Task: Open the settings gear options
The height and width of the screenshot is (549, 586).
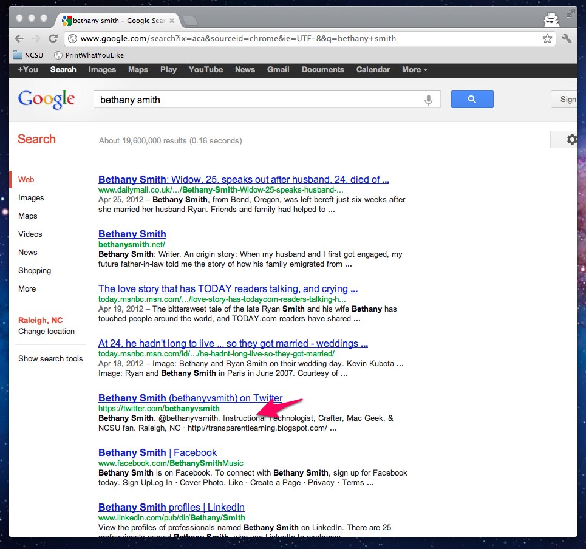Action: (571, 140)
